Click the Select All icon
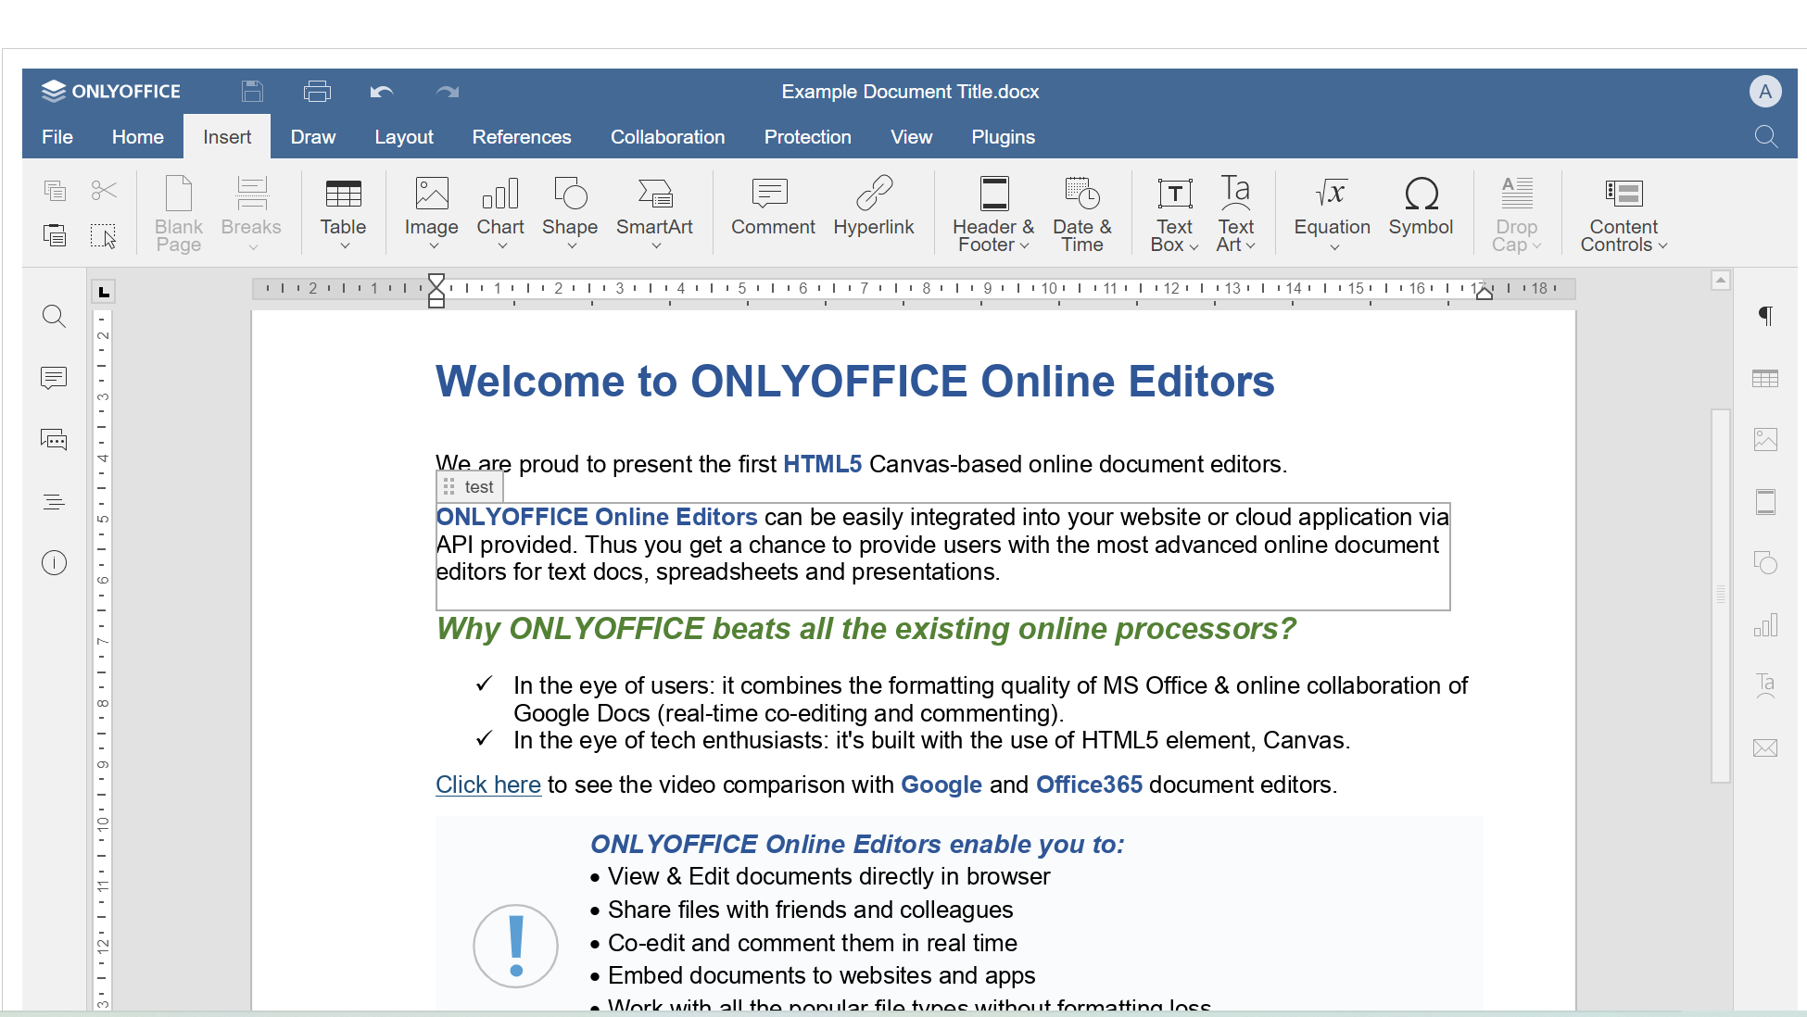The height and width of the screenshot is (1017, 1807). tap(104, 235)
